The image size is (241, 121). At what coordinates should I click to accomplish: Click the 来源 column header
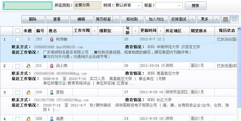point(28,31)
